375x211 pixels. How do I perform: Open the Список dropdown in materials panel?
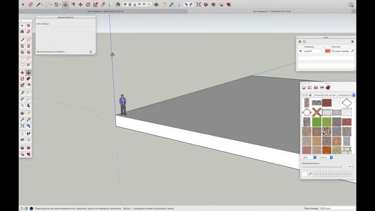pyautogui.click(x=325, y=157)
